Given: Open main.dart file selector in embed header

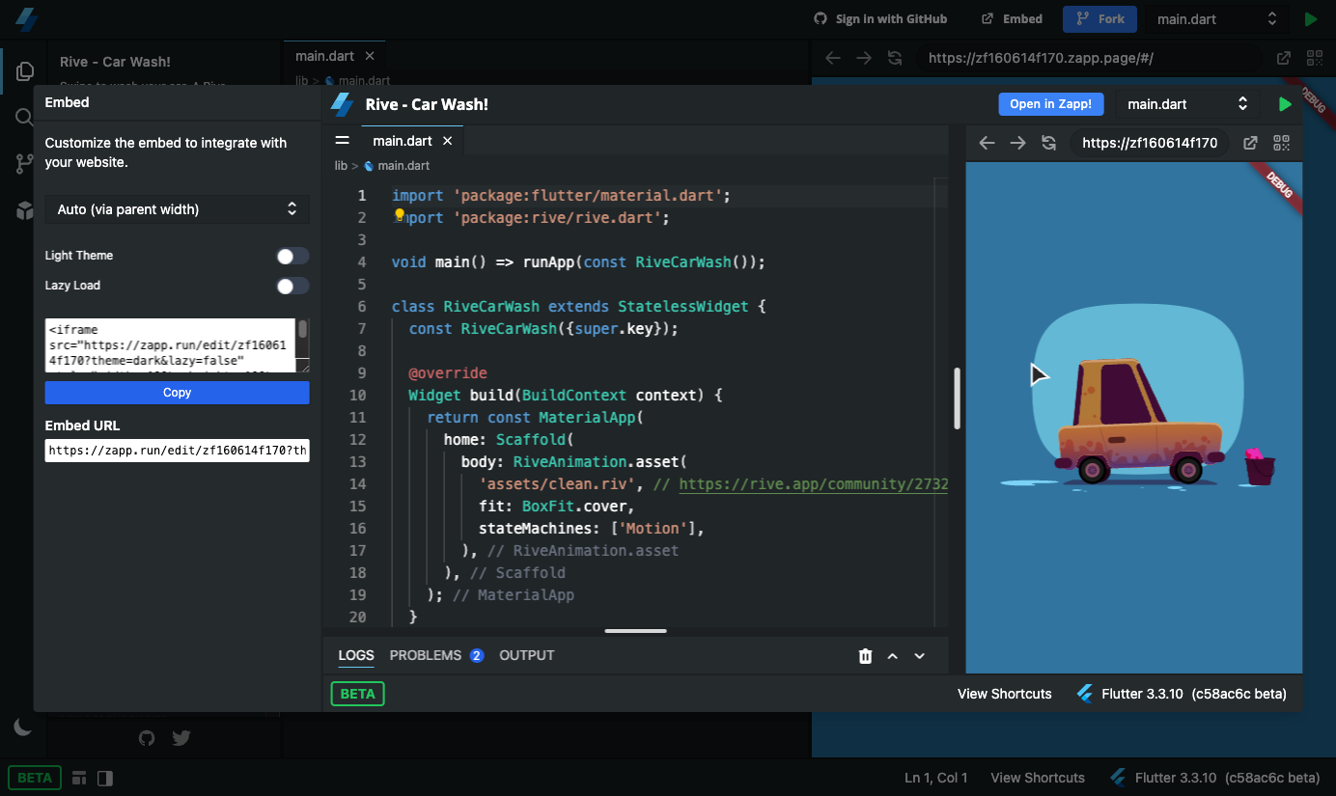Looking at the screenshot, I should click(x=1186, y=104).
